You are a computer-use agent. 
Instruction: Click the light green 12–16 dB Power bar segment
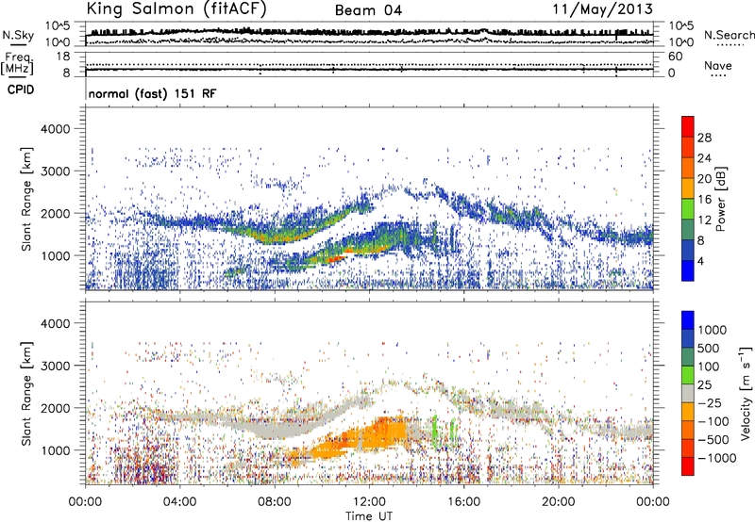pyautogui.click(x=688, y=208)
